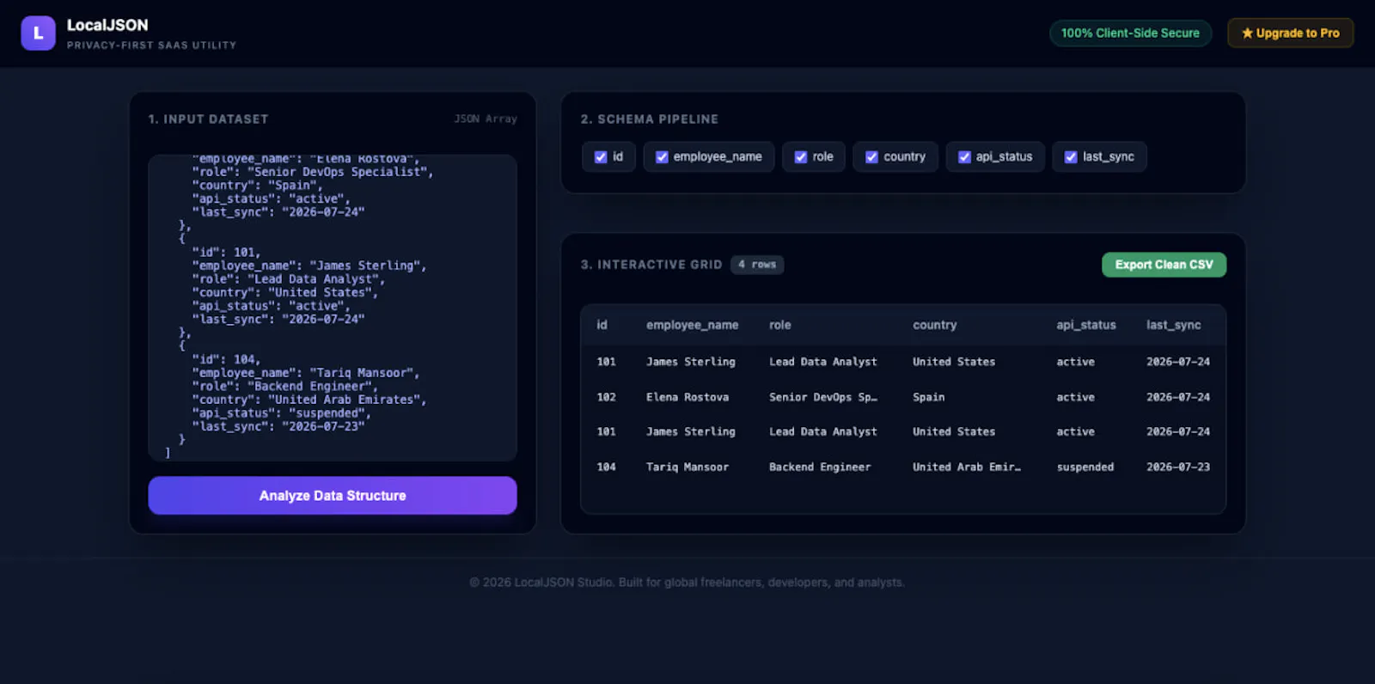Click the 100% Client-Side Secure badge
This screenshot has height=684, width=1375.
click(1130, 34)
